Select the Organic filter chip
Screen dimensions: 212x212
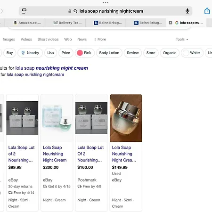[170, 53]
